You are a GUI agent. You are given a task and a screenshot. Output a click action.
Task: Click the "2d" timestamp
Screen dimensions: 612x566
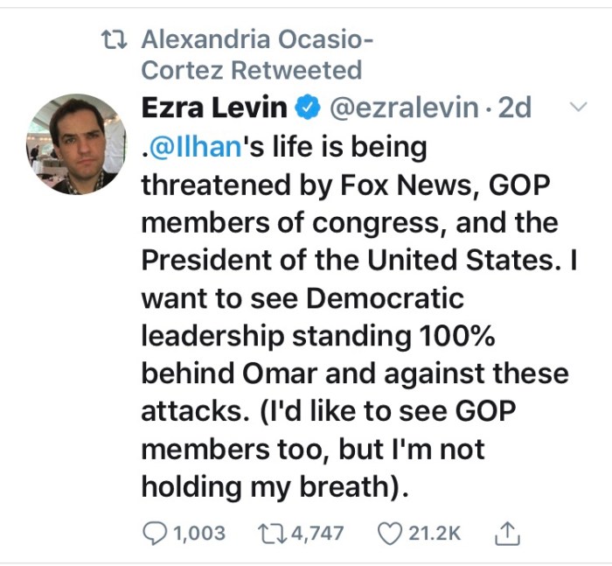[x=513, y=108]
